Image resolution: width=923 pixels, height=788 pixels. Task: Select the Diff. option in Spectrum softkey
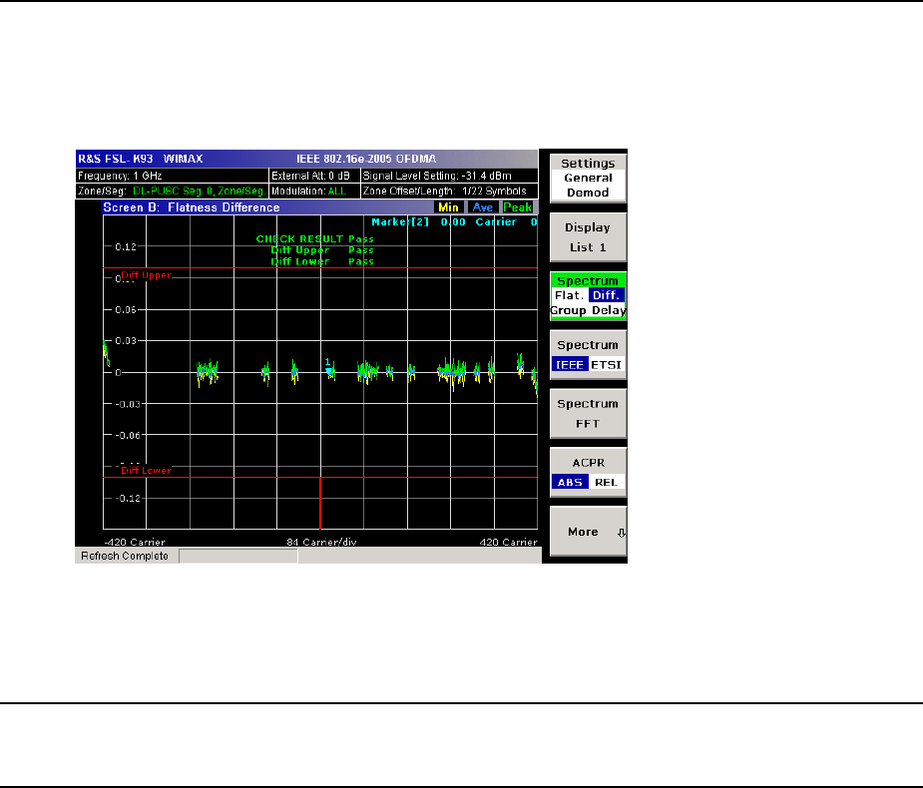click(607, 296)
